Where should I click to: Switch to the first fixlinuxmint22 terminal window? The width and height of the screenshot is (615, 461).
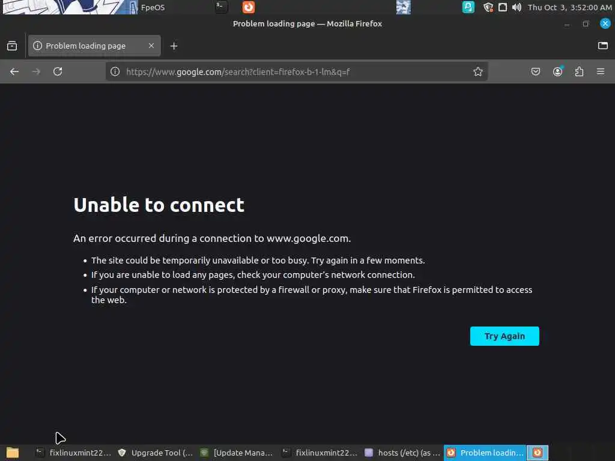pyautogui.click(x=73, y=453)
